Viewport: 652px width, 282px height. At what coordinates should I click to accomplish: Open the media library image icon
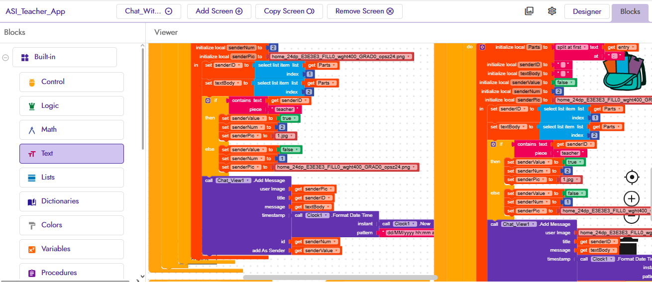pos(529,11)
